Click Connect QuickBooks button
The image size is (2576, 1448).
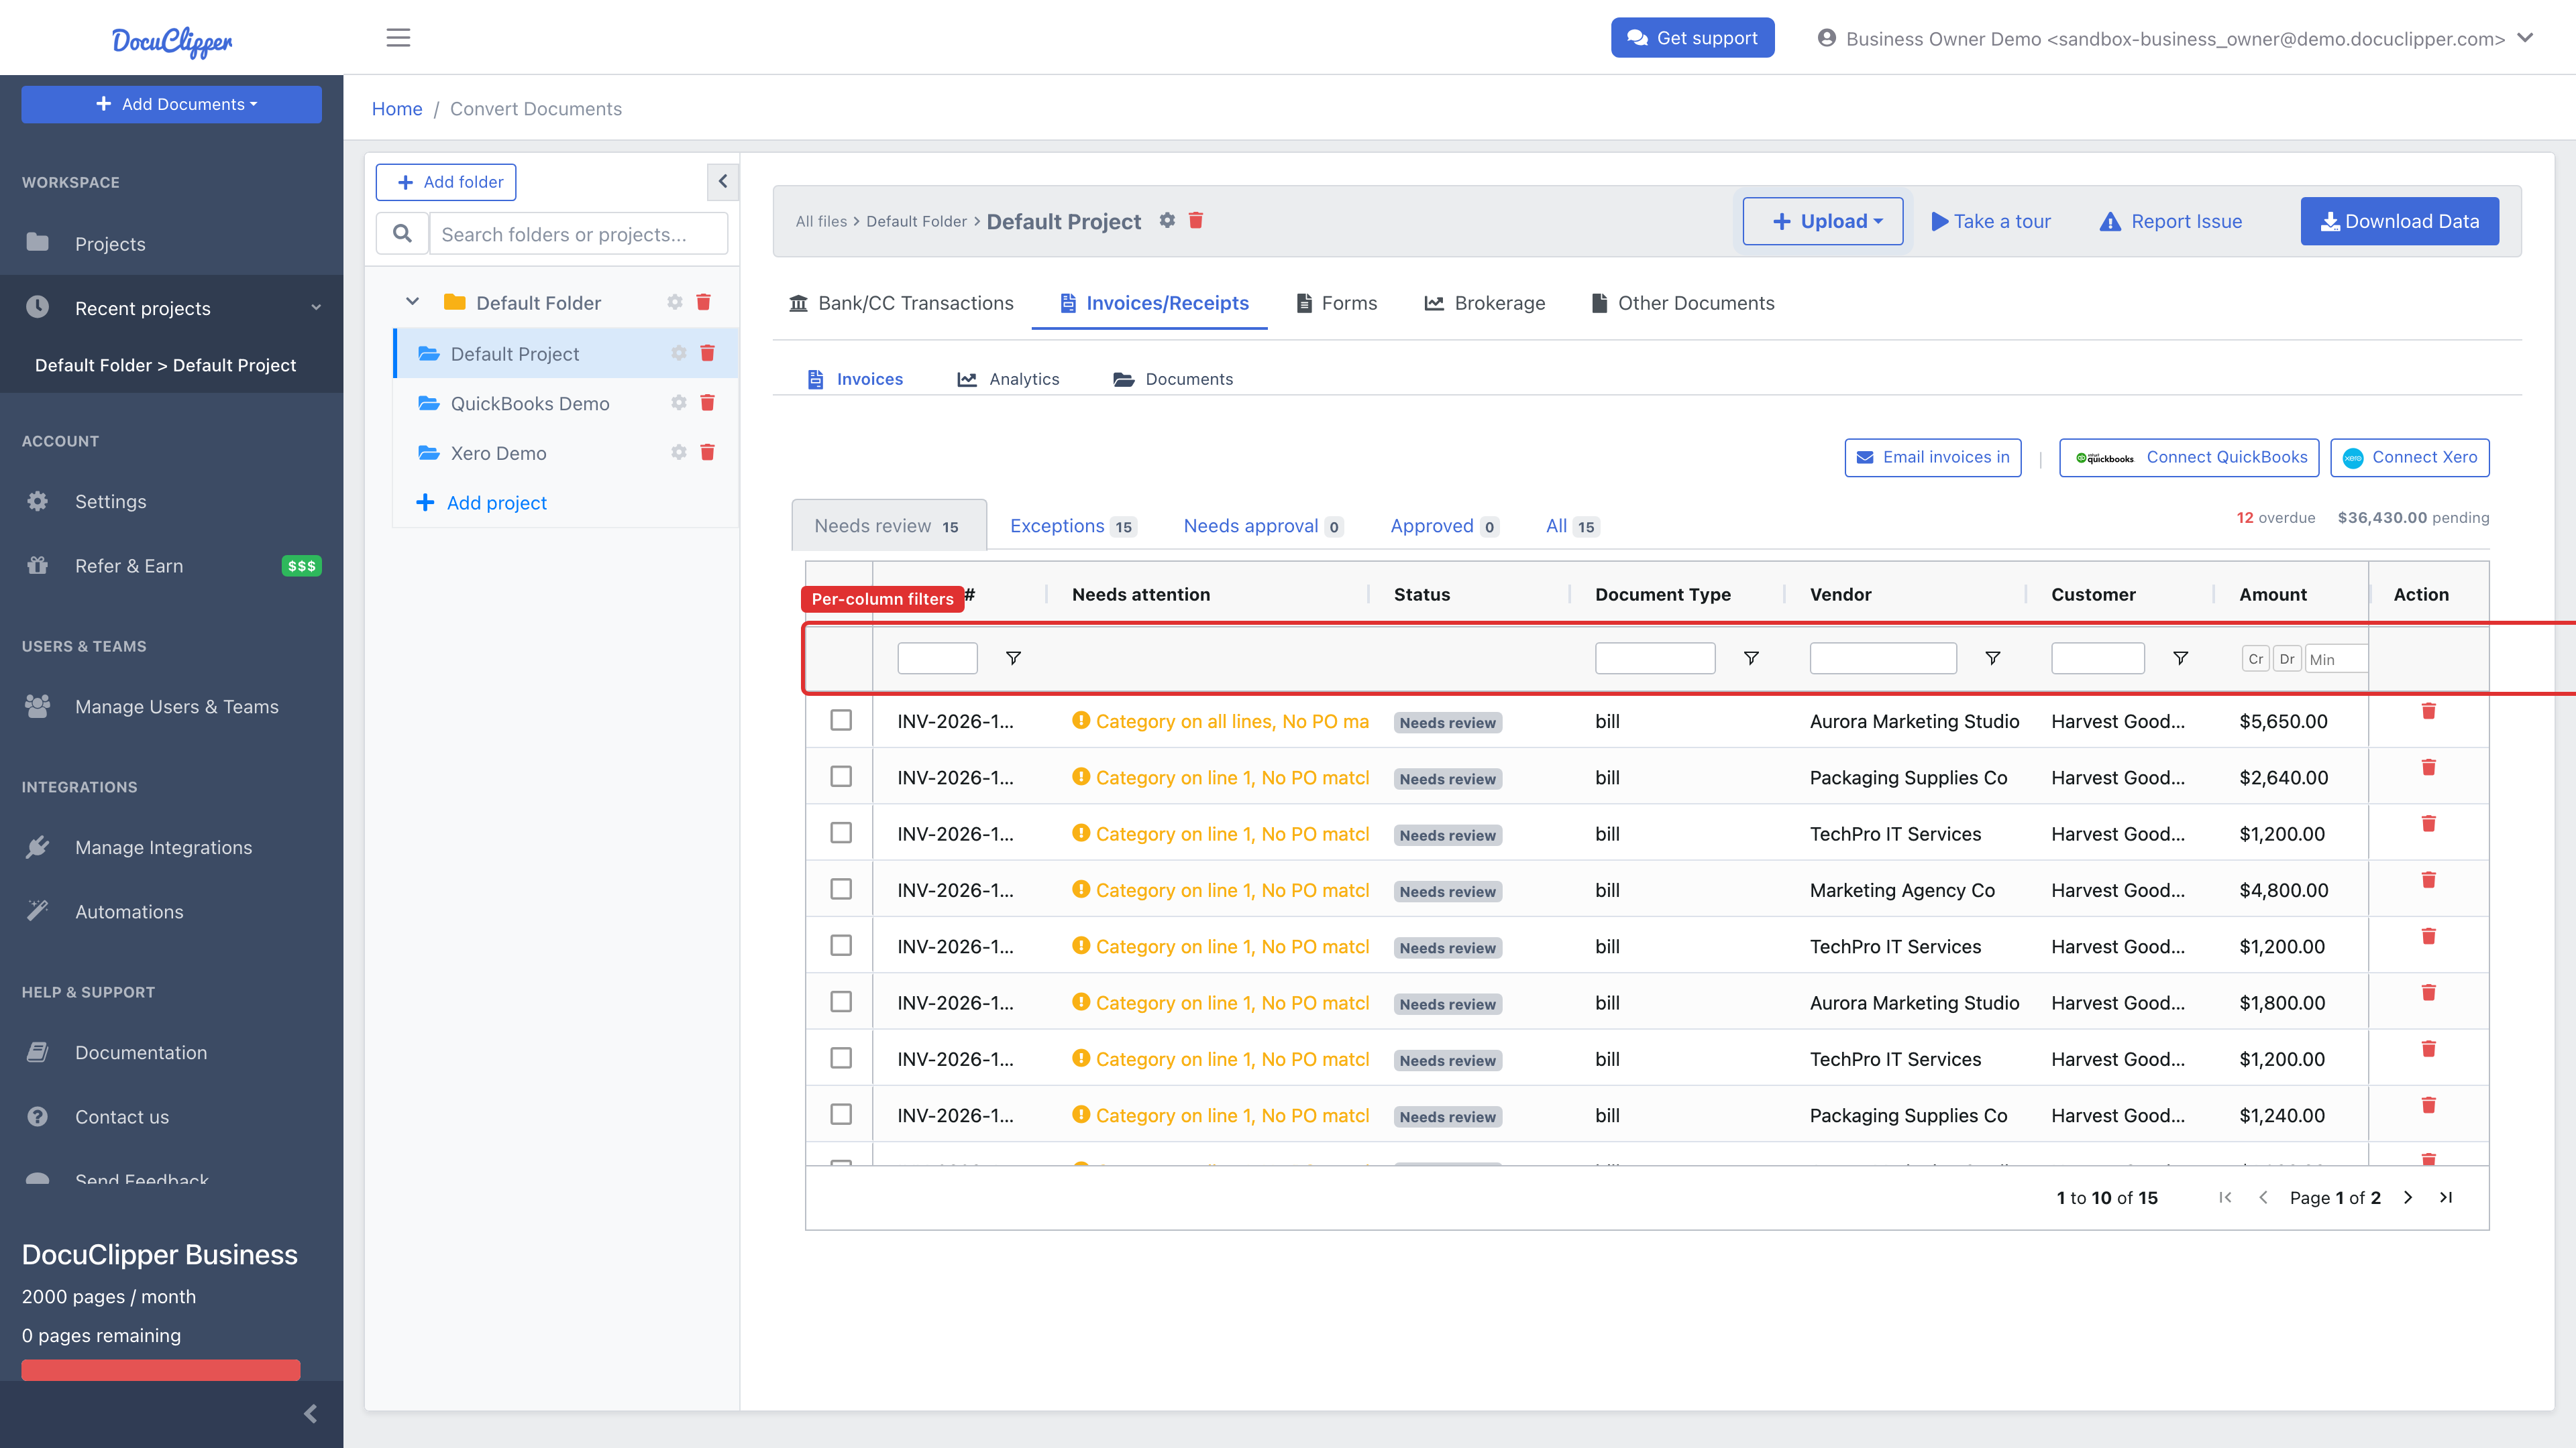(x=2189, y=458)
